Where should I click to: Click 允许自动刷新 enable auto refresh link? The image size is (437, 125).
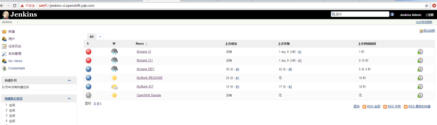[424, 22]
